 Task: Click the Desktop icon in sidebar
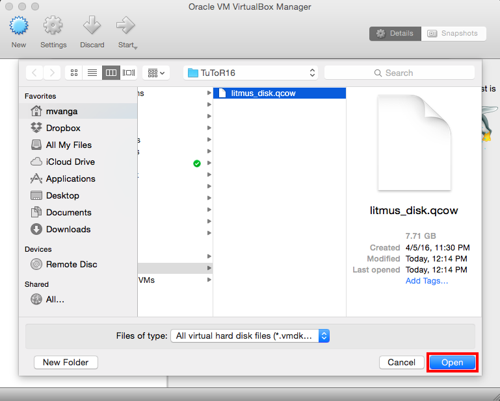click(36, 195)
